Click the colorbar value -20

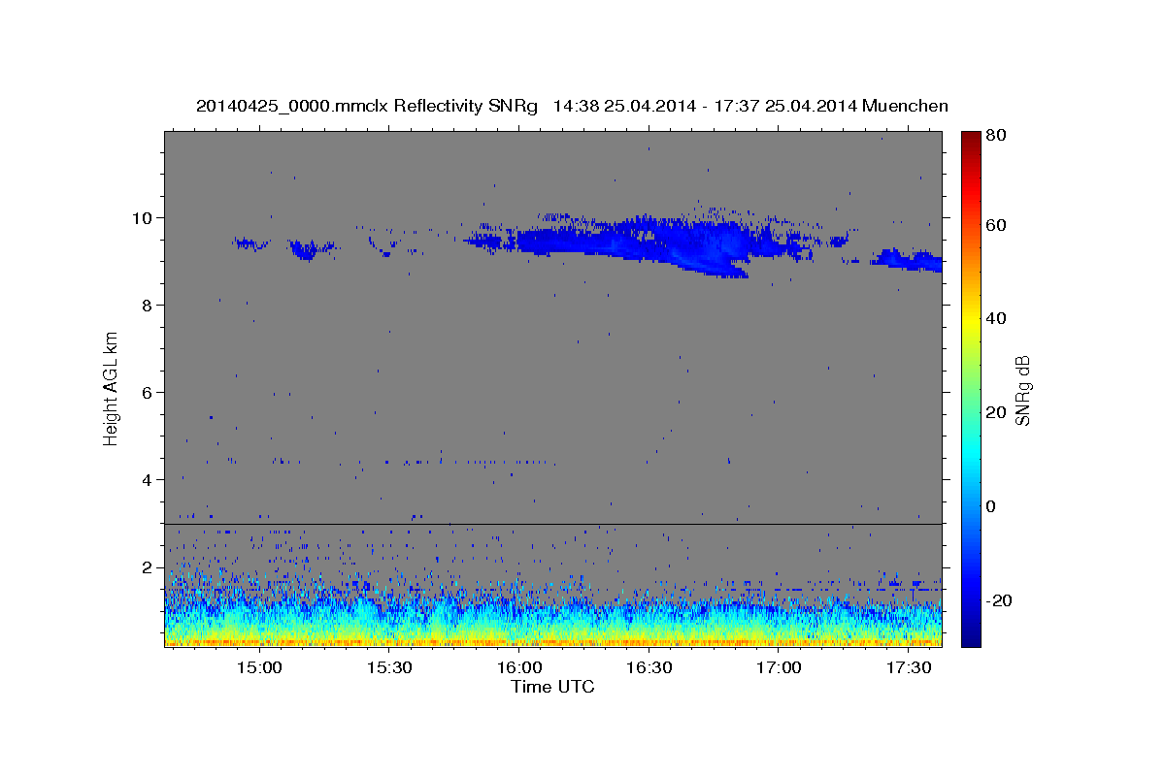1001,600
